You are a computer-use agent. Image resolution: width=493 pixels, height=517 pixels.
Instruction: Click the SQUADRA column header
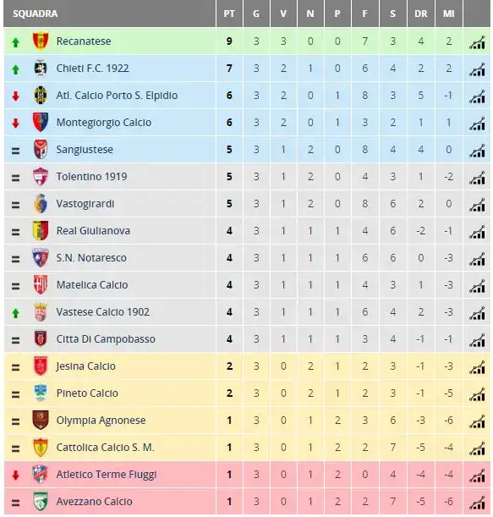[x=36, y=14]
